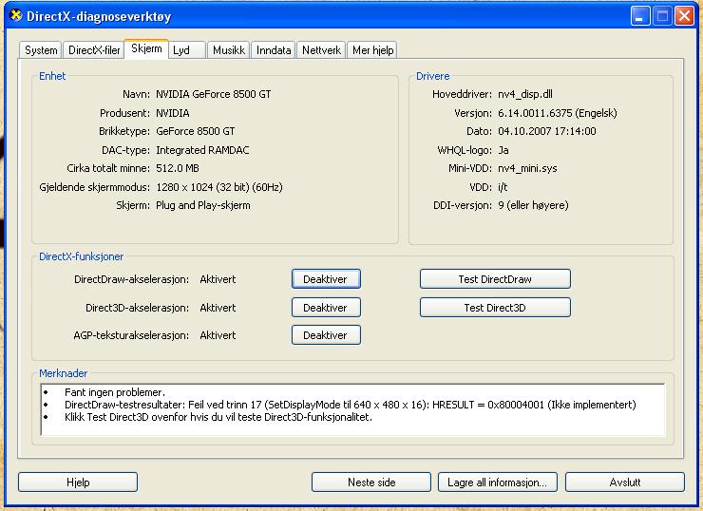Click the Hjelp button
The height and width of the screenshot is (511, 703).
[78, 483]
